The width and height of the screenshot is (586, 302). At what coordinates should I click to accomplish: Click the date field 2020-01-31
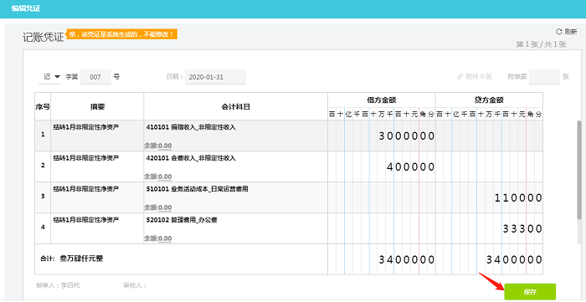point(215,77)
